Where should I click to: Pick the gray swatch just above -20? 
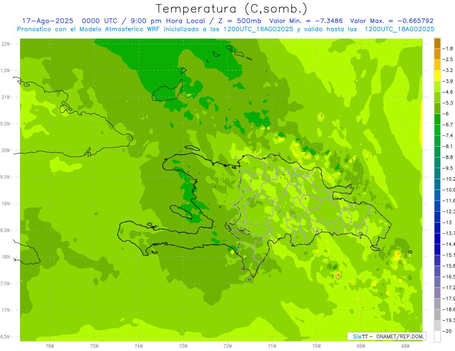(437, 326)
